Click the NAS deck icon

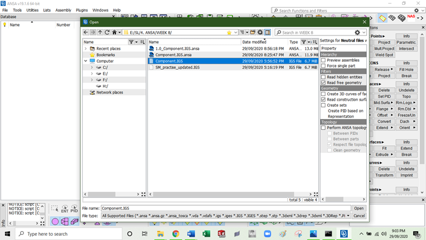tap(411, 18)
